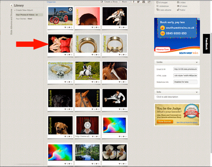Click the 67 views stat
This screenshot has width=212, height=167.
tap(182, 6)
